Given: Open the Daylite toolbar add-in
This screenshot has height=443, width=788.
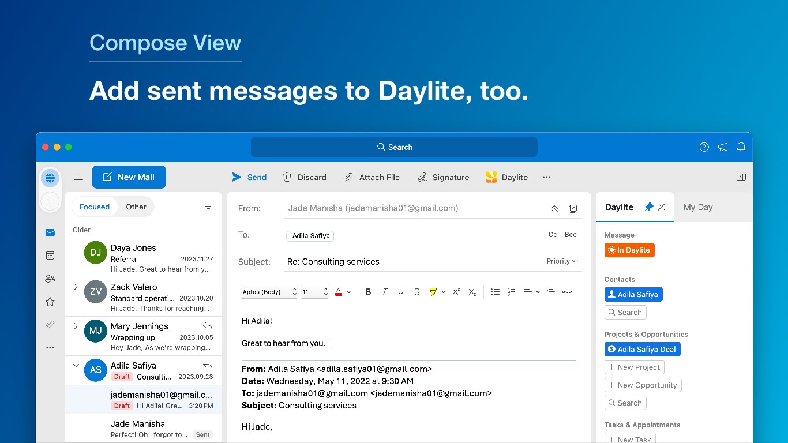Looking at the screenshot, I should [x=506, y=177].
